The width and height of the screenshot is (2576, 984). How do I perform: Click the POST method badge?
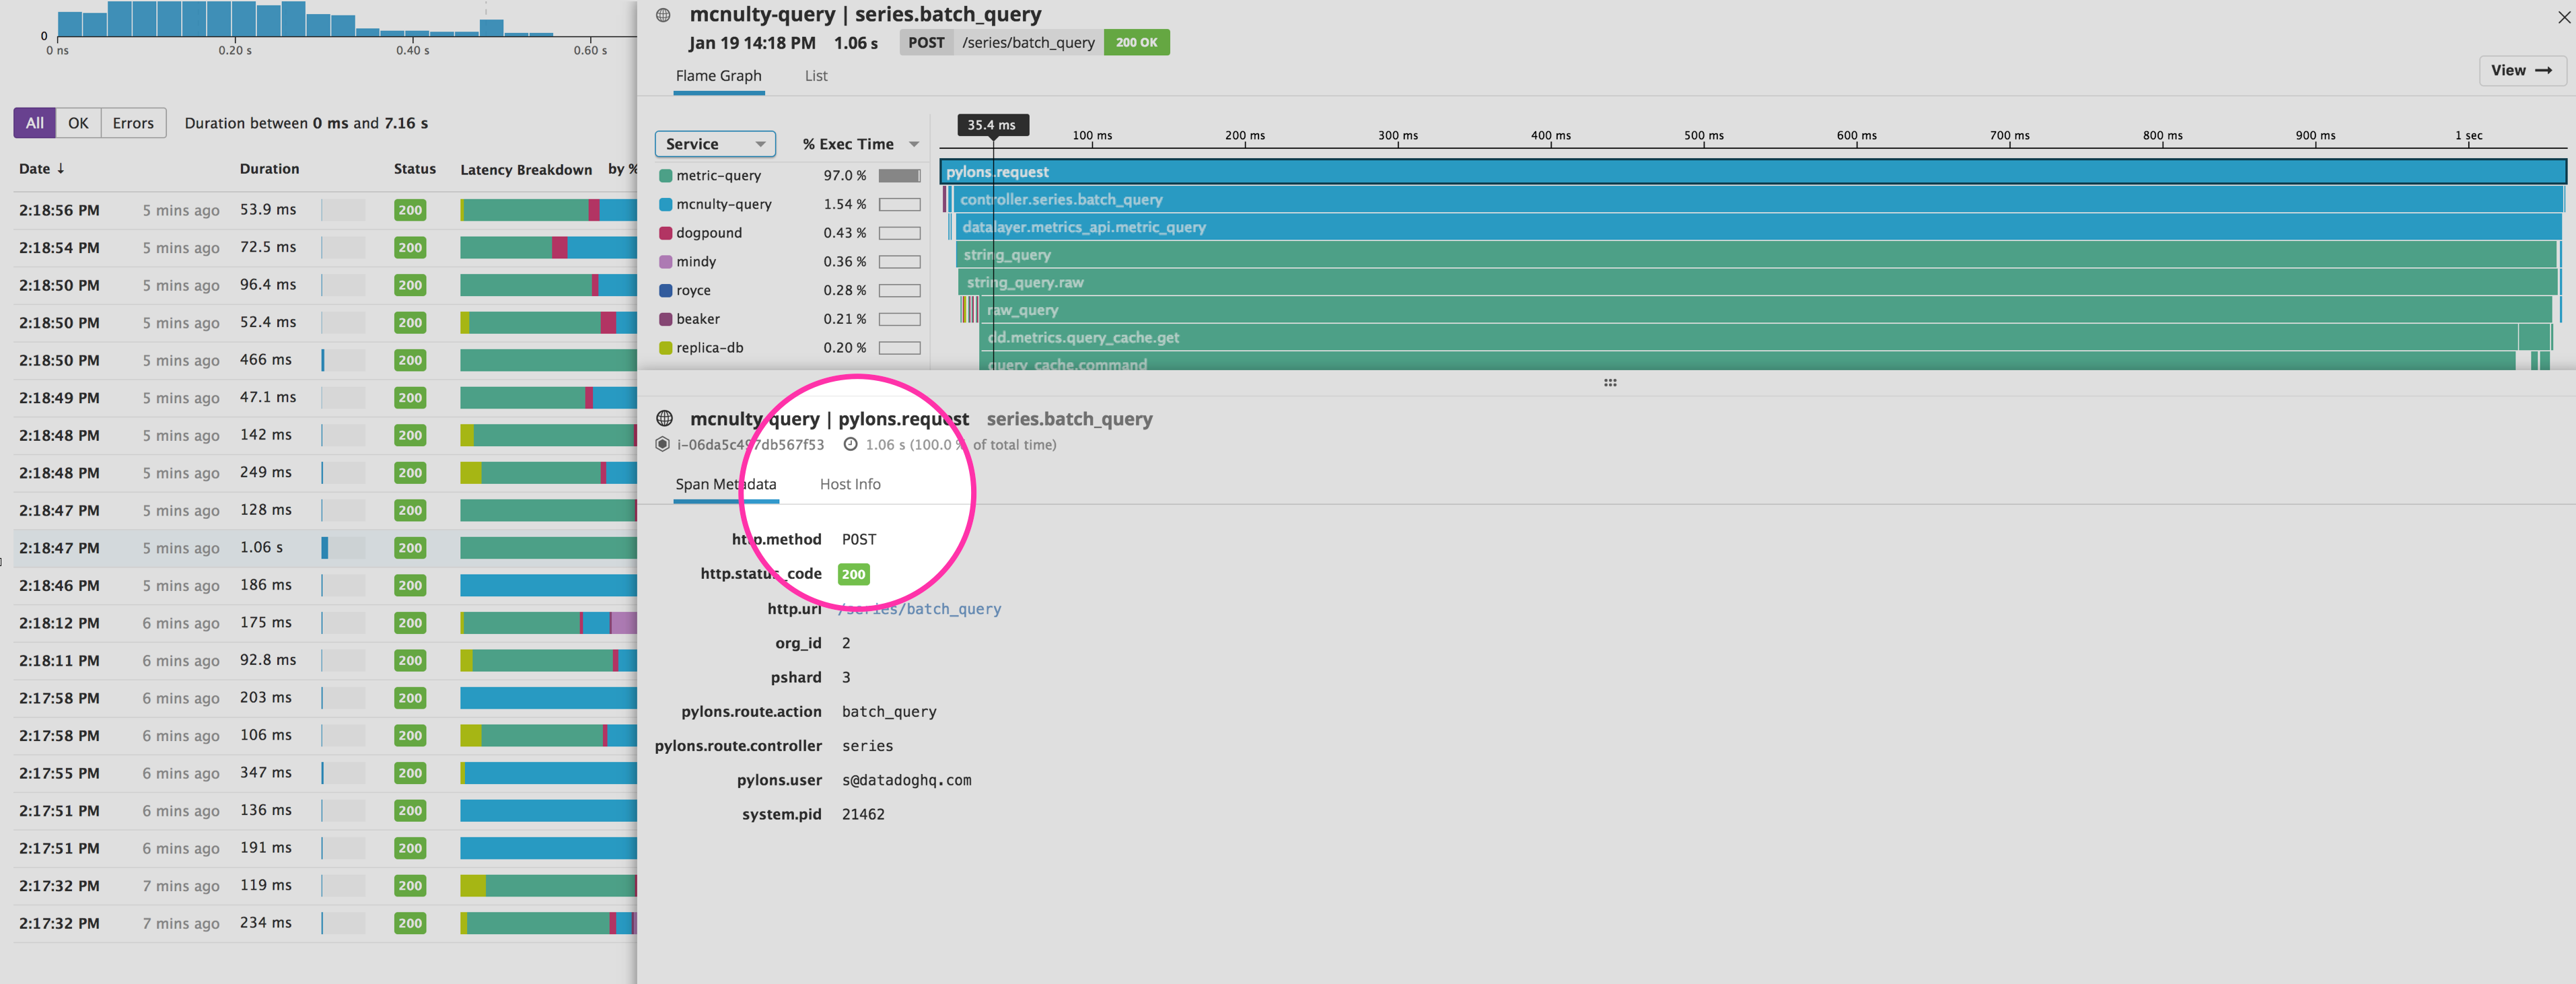click(926, 42)
